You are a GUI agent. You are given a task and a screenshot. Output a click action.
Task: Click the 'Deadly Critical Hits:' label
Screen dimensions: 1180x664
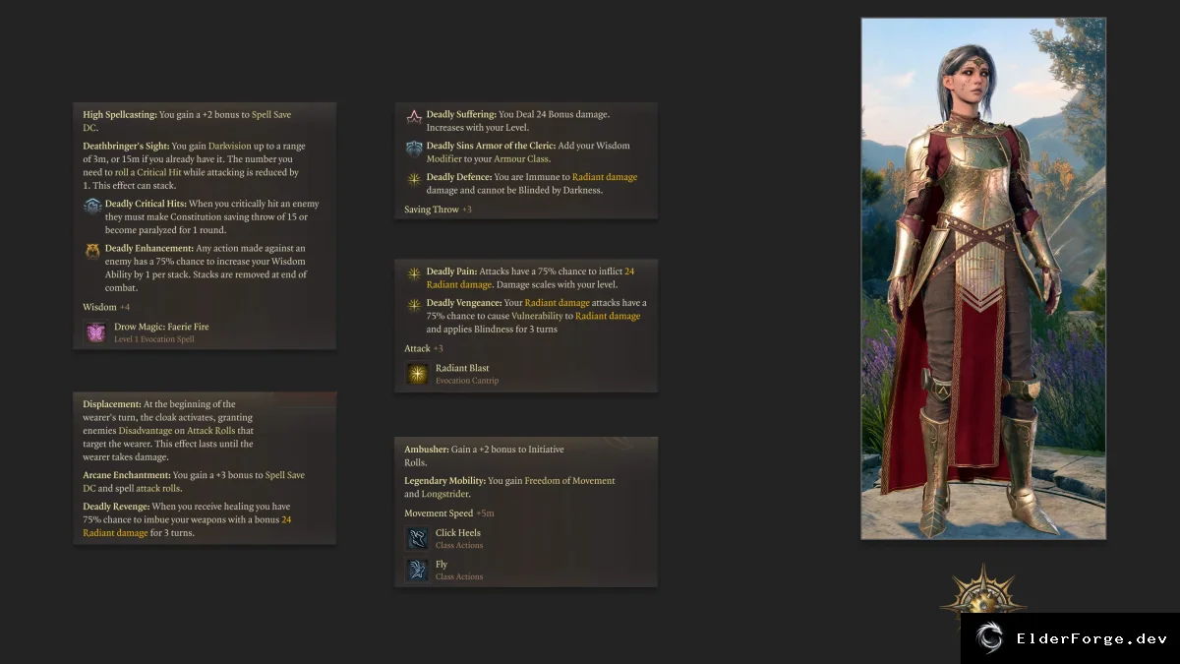[145, 204]
